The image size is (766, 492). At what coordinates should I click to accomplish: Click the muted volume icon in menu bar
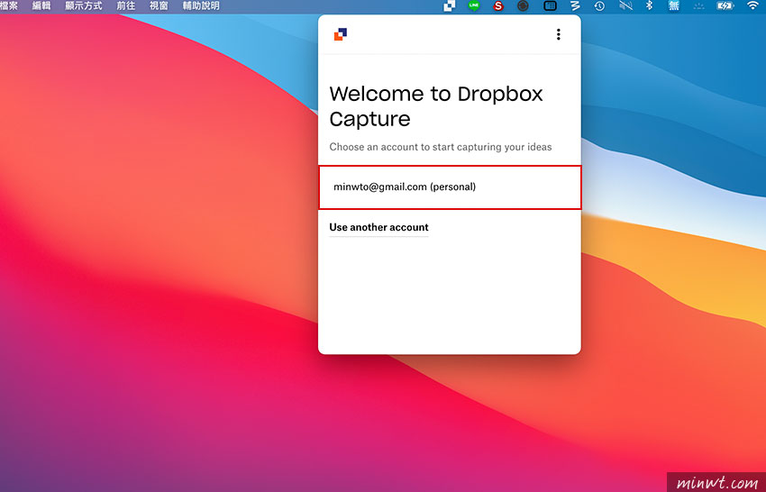point(625,6)
